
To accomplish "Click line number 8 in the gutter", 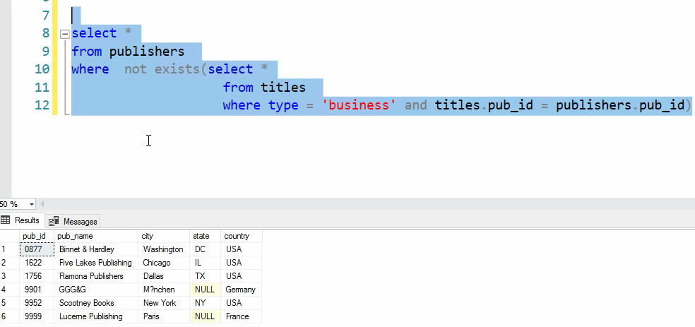I will tap(46, 33).
